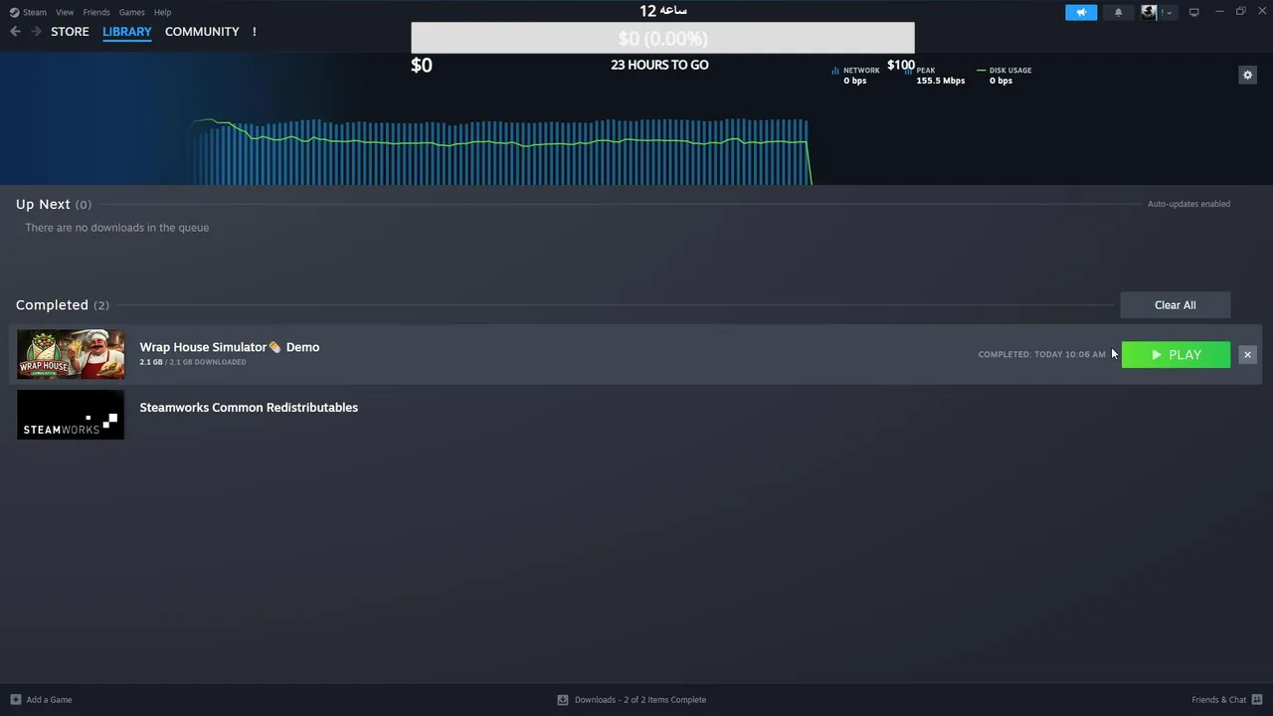
Task: Click the Clear All button
Action: (x=1175, y=305)
